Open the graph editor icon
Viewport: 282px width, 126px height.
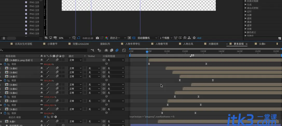click(x=124, y=50)
